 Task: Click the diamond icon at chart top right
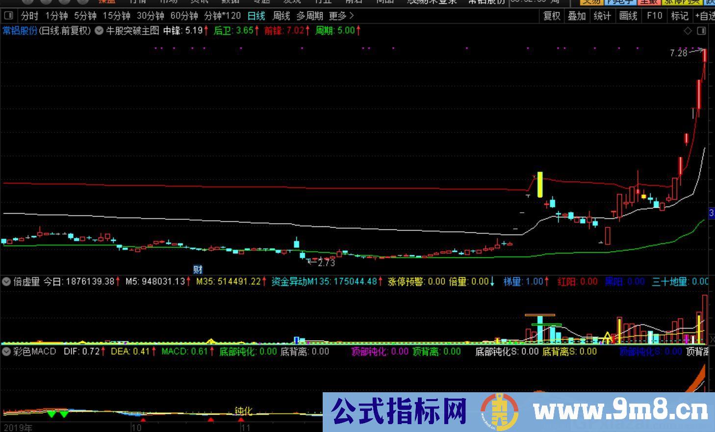coord(688,31)
